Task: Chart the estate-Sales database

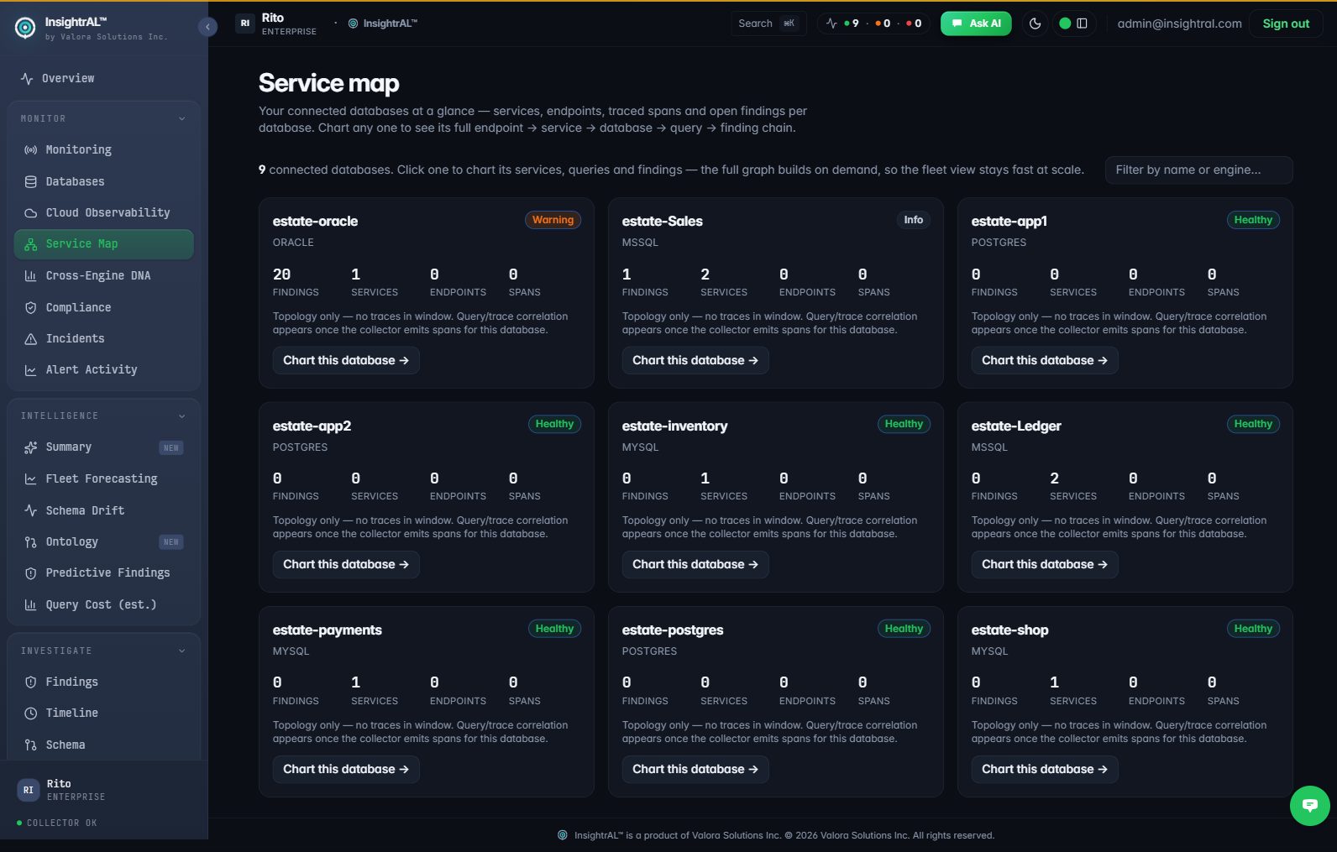Action: click(x=695, y=360)
